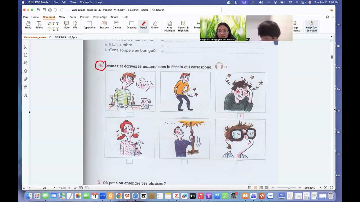The width and height of the screenshot is (360, 202).
Task: Show the Attachments panel
Action: click(x=26, y=79)
